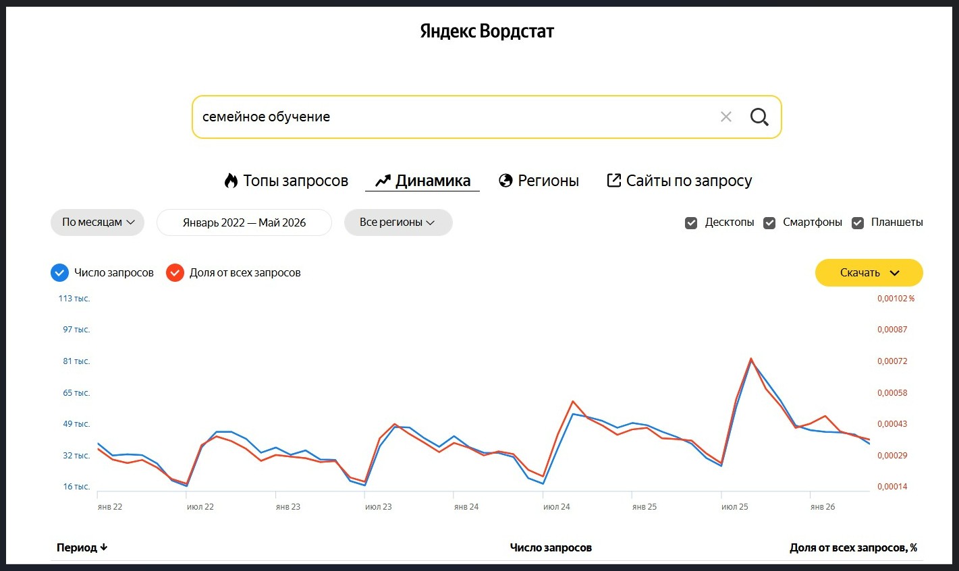Click the 49 тыс. value on the left axis
This screenshot has height=571, width=959.
(x=76, y=424)
